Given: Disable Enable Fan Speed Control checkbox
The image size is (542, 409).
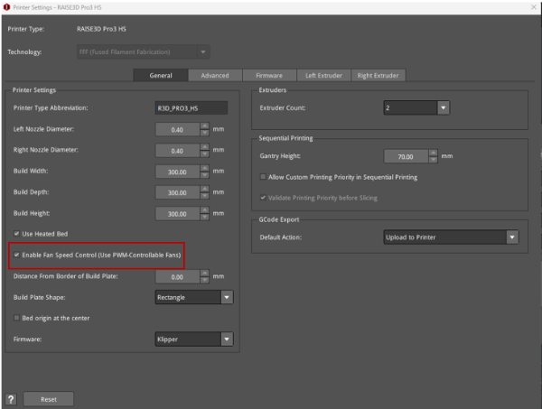Looking at the screenshot, I should tap(16, 255).
